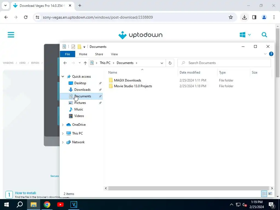
Task: Open the platform selector chevron next to Windows logo
Action: (249, 35)
